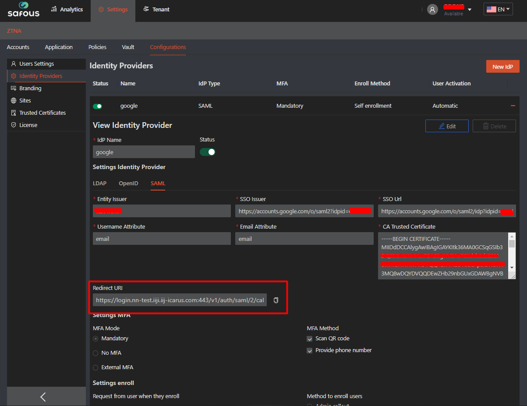Open the License sidebar item
The height and width of the screenshot is (406, 527).
coord(28,125)
